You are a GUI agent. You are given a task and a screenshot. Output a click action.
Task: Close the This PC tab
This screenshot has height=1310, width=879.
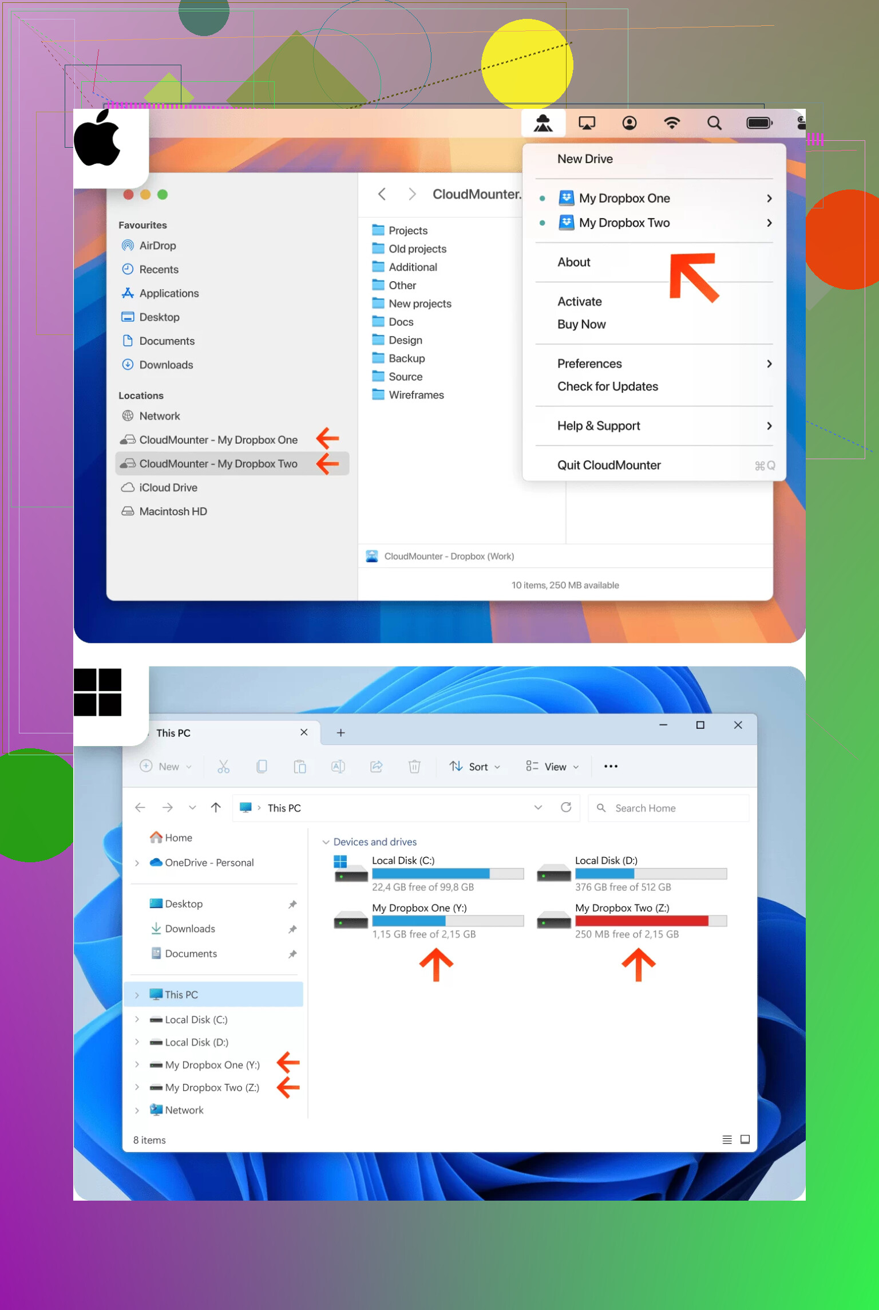click(x=304, y=732)
